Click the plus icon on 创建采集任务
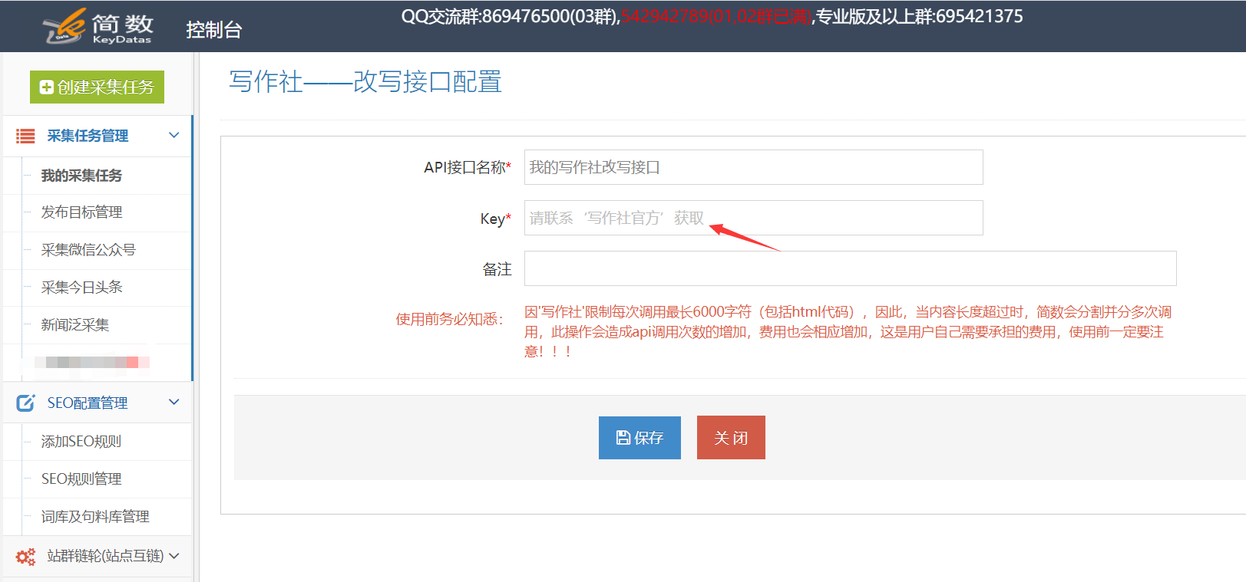This screenshot has height=582, width=1246. click(47, 87)
